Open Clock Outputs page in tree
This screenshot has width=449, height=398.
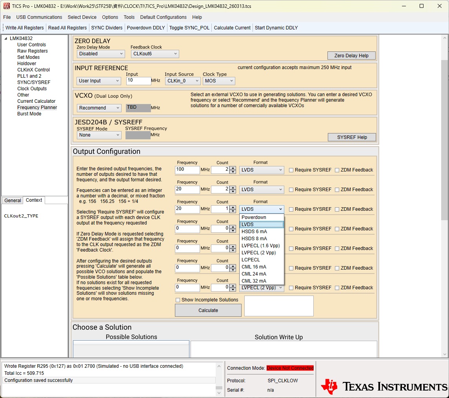(x=32, y=89)
